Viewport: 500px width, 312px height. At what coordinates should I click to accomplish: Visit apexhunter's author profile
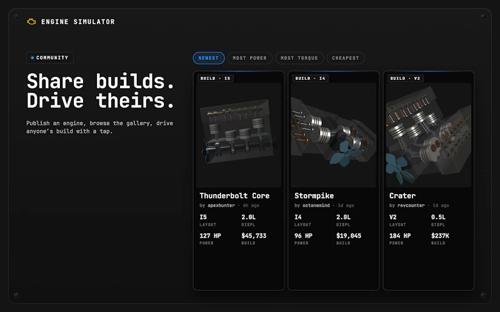click(x=221, y=205)
